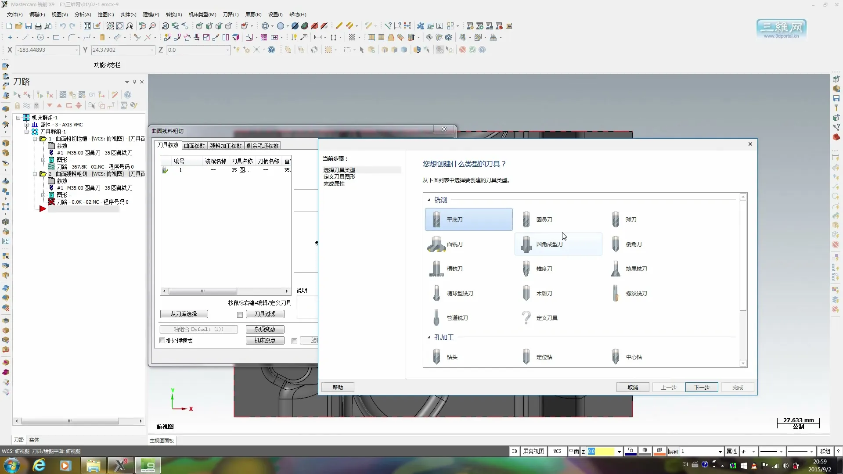843x474 pixels.
Task: Toggle the checkbox beside 刀具过滤 button
Action: (x=240, y=315)
